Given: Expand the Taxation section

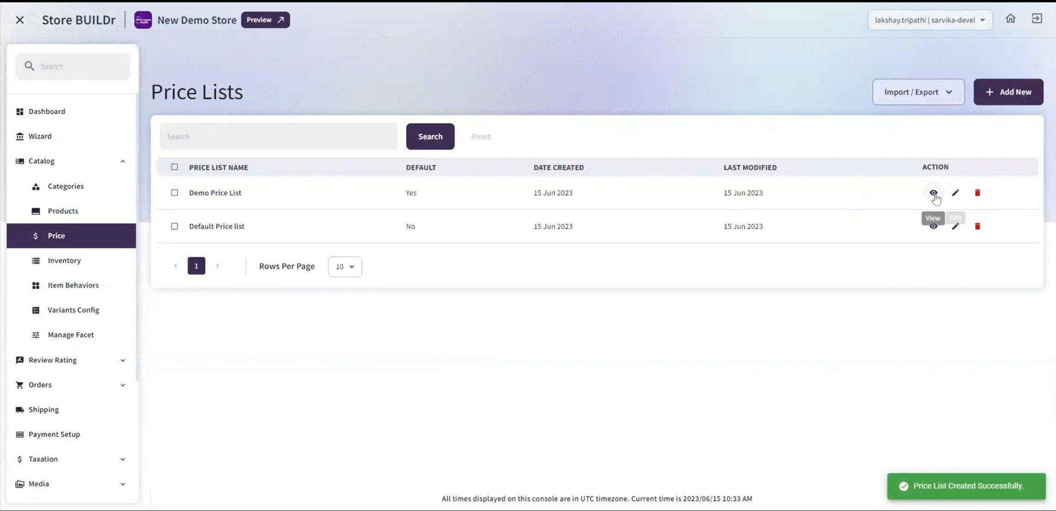Looking at the screenshot, I should coord(44,459).
